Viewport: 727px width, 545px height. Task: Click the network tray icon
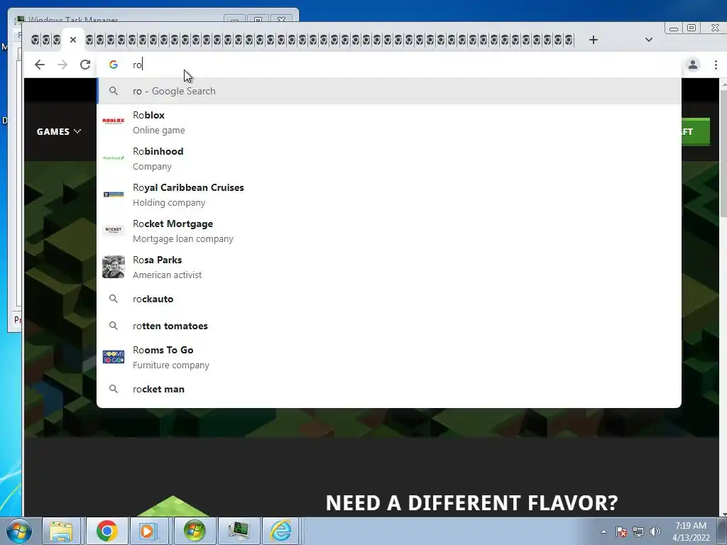(x=638, y=532)
